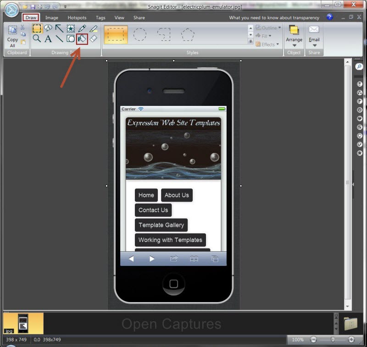
Task: Open the Fill dropdown
Action: [263, 36]
